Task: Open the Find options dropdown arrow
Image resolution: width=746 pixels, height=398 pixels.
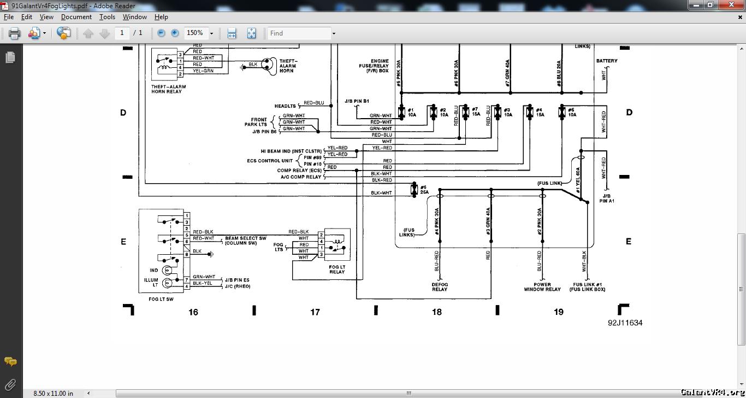Action: coord(334,33)
